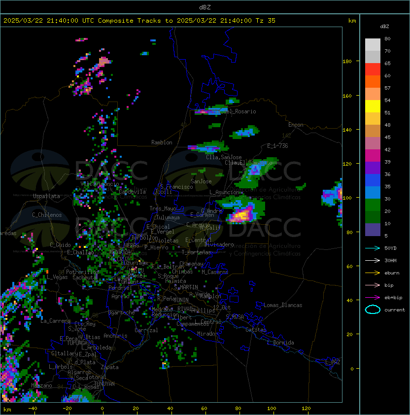This screenshot has height=415, width=410.
Task: Click the 'Zapata' map label
Action: point(109,367)
